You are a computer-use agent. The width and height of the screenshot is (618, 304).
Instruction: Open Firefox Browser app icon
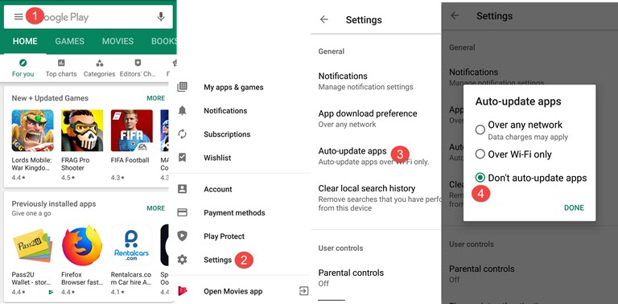(x=82, y=246)
